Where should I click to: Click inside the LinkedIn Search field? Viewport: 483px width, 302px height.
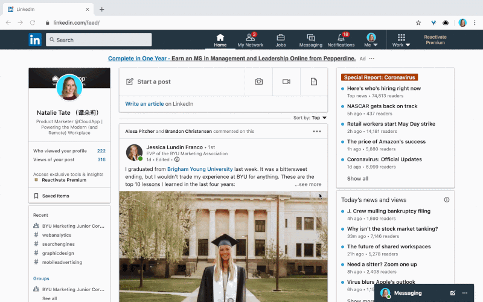point(98,40)
